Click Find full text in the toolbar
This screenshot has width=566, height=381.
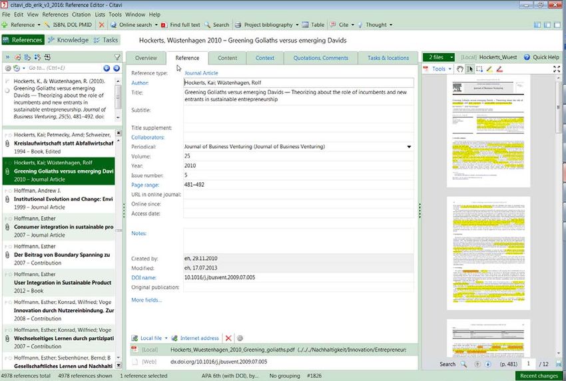pos(180,25)
